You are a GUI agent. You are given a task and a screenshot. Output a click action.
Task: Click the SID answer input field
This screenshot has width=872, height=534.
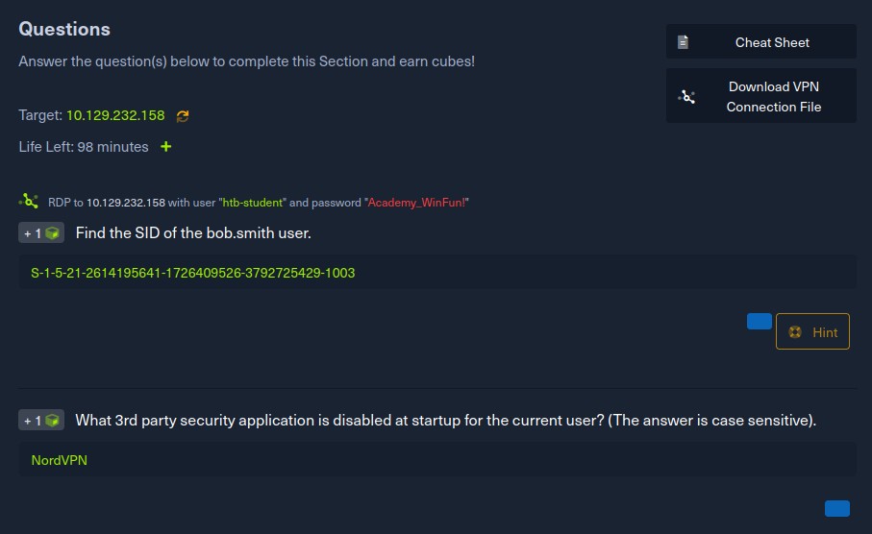437,272
